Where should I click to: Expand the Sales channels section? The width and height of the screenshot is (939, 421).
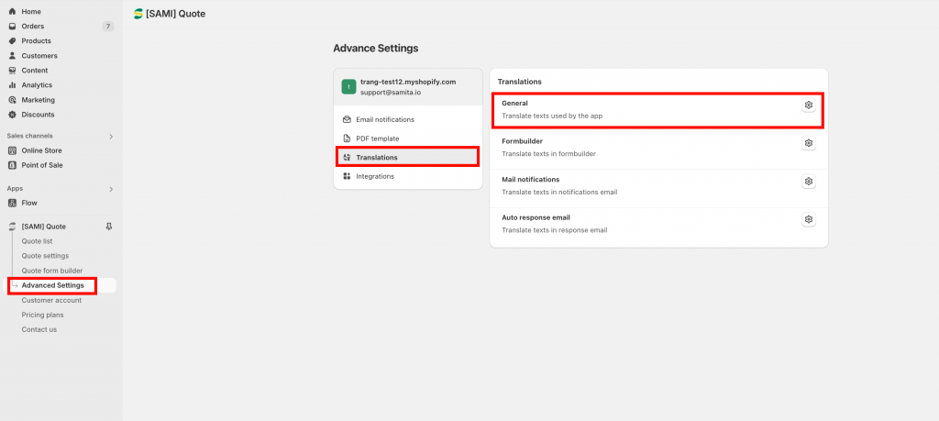pos(111,137)
